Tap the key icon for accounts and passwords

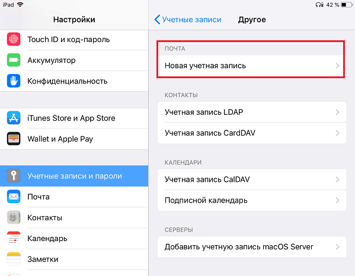(x=14, y=176)
